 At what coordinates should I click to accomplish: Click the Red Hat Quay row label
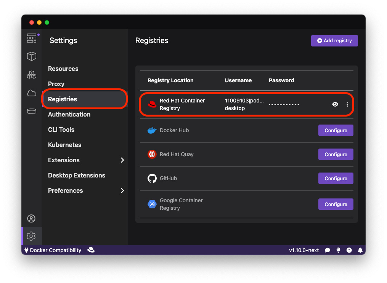pos(177,154)
